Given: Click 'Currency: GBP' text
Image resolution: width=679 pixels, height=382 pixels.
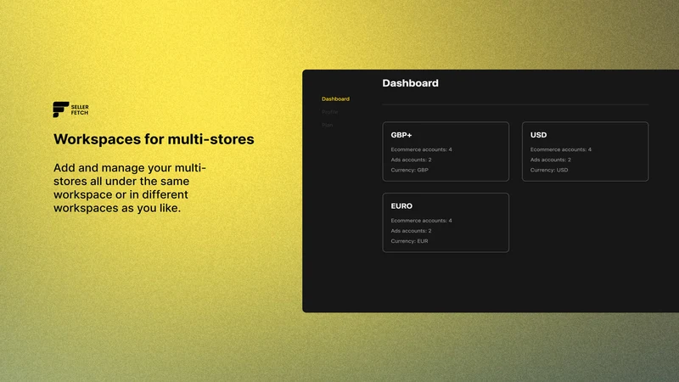Looking at the screenshot, I should [409, 170].
